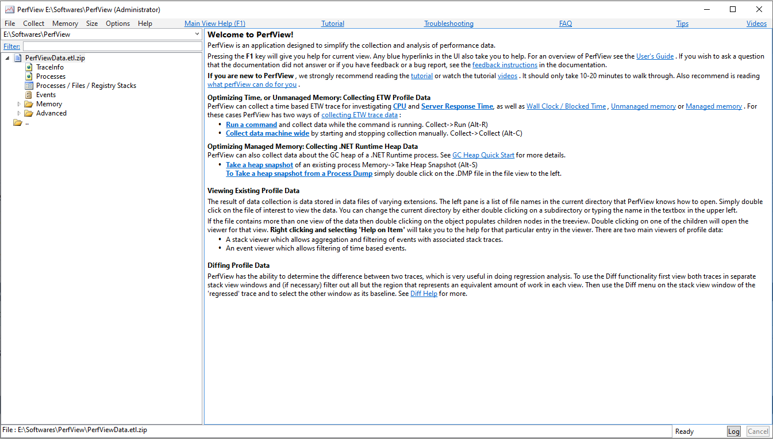
Task: Click the PerfView app icon in title bar
Action: coord(9,9)
